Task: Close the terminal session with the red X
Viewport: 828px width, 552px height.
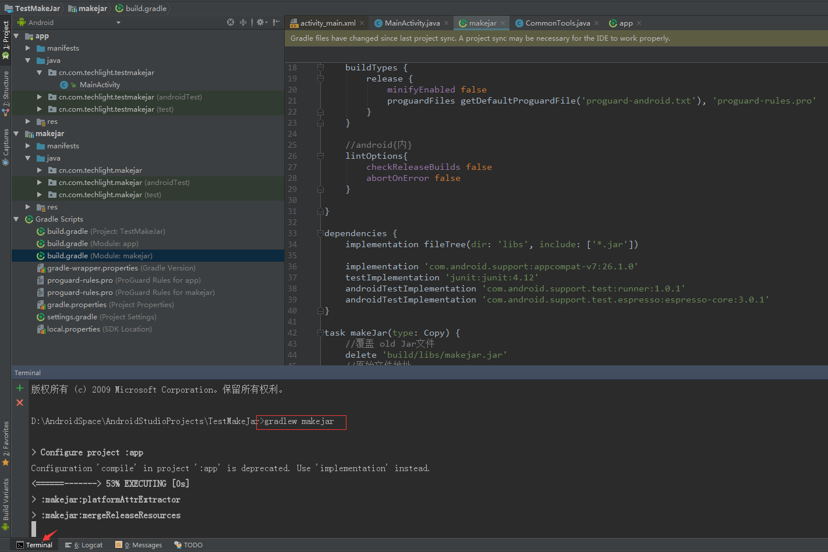Action: click(x=20, y=403)
